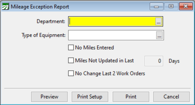The height and width of the screenshot is (105, 195).
Task: Close the Mileage Exception Report window
Action: click(186, 6)
